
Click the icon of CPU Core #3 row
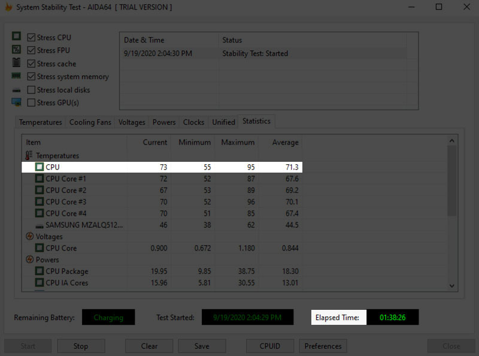coord(40,202)
